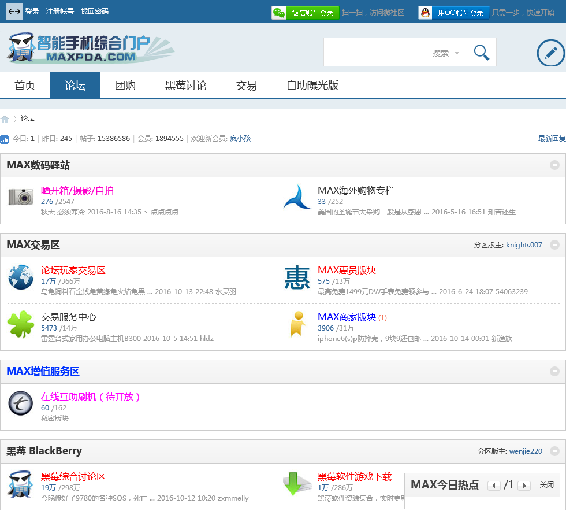Open last poster 水灵羽 profile
The image size is (566, 515).
click(x=226, y=292)
